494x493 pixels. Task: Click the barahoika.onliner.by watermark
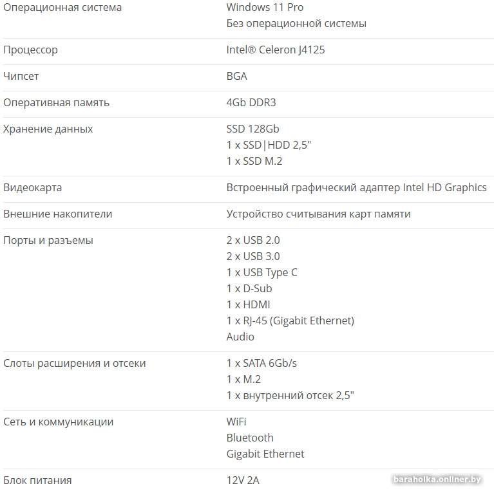click(x=437, y=479)
